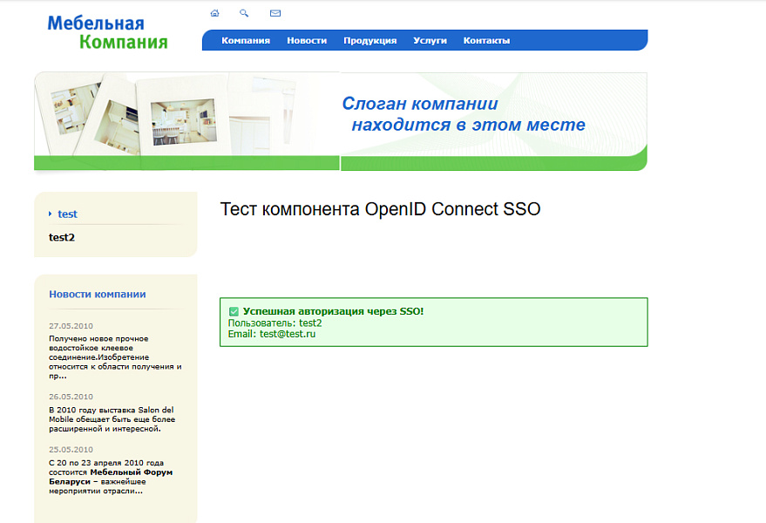Open site search via the magnifier icon
The image size is (766, 523).
click(244, 13)
